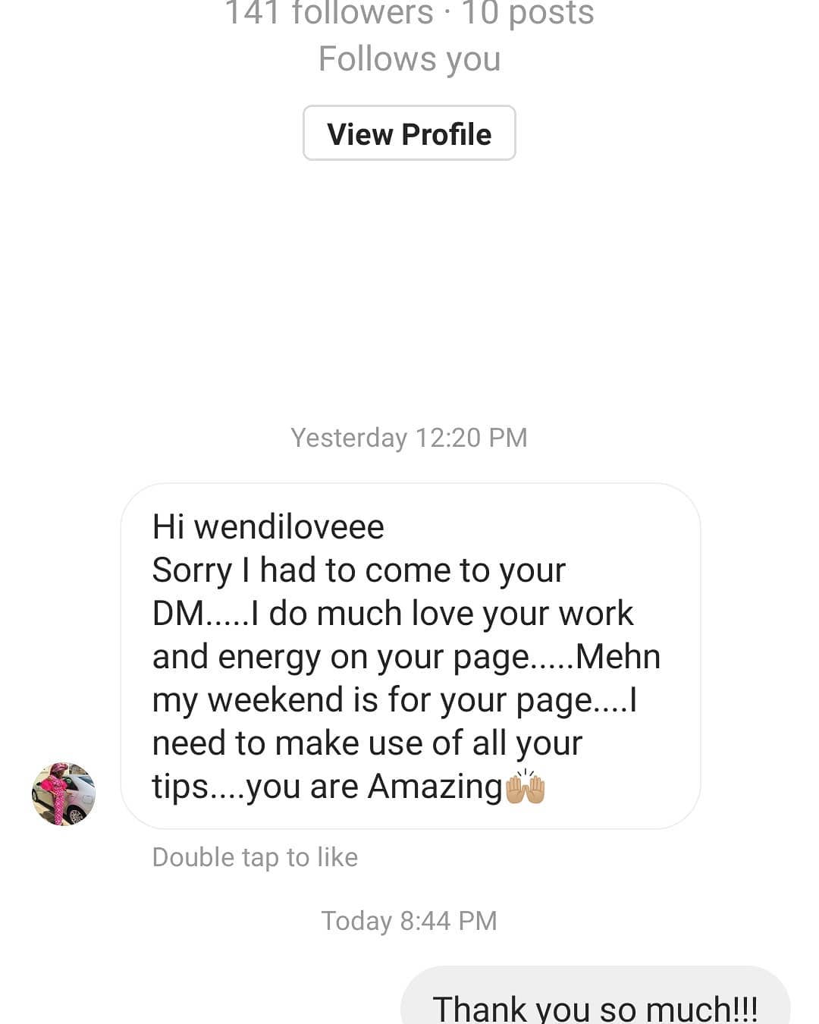This screenshot has width=819, height=1024.
Task: Click the "Yesterday 12:20 PM" timestamp
Action: coord(409,438)
